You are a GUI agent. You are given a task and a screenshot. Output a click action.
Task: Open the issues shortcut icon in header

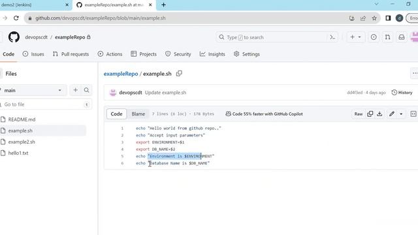tap(374, 37)
